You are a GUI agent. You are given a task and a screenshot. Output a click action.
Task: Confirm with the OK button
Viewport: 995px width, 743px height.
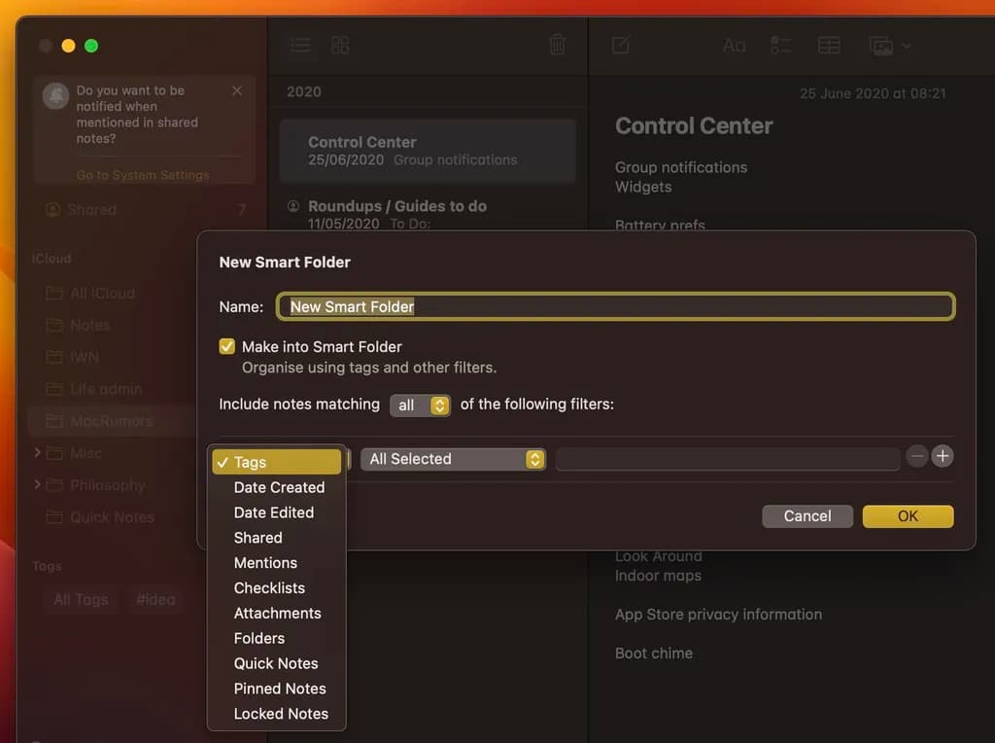[x=908, y=516]
